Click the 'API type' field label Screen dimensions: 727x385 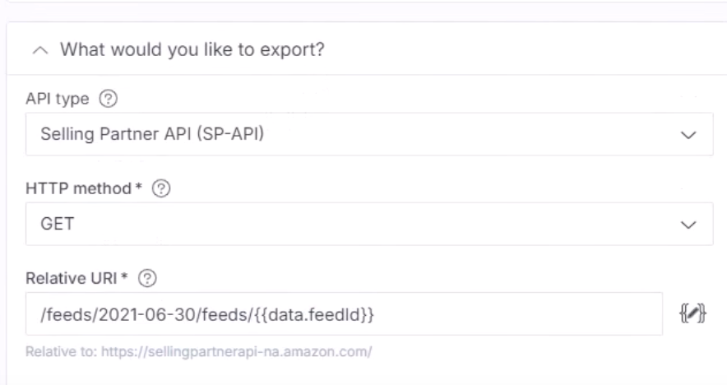pyautogui.click(x=57, y=99)
